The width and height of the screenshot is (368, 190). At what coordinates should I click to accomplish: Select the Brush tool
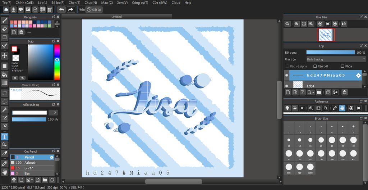[x=5, y=21]
